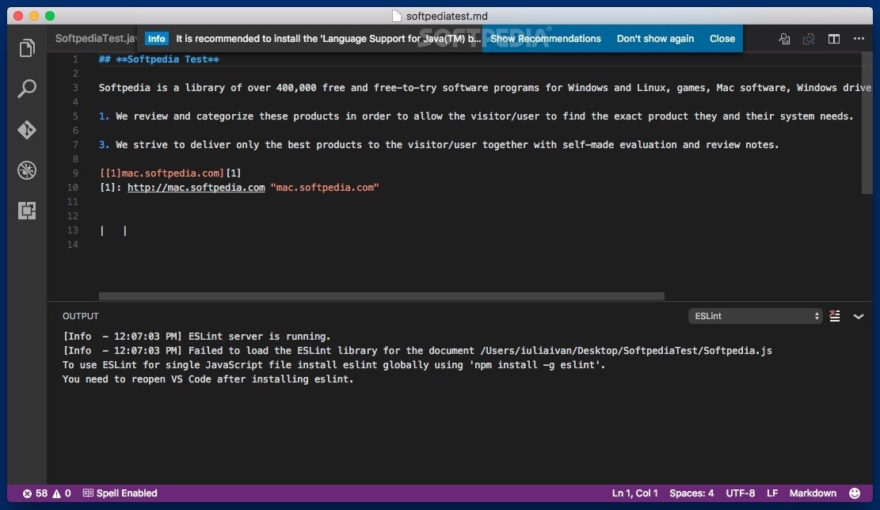Open the Explorer view in activity bar
The height and width of the screenshot is (510, 880).
click(27, 48)
